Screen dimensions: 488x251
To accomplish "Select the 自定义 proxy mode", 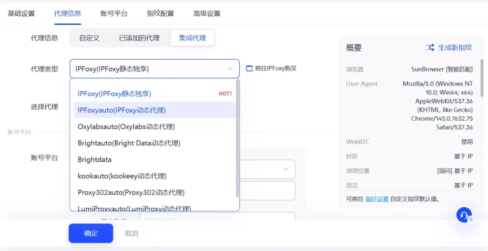I will (89, 38).
